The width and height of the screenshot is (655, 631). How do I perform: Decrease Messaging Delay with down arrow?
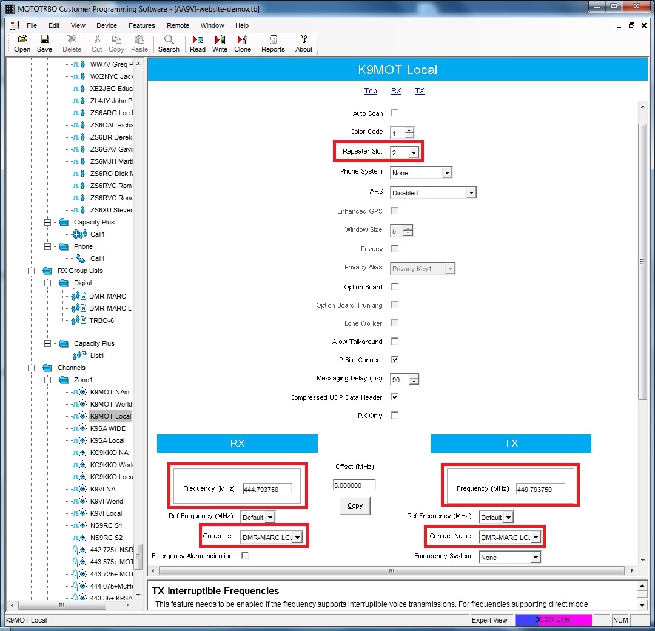coord(414,382)
